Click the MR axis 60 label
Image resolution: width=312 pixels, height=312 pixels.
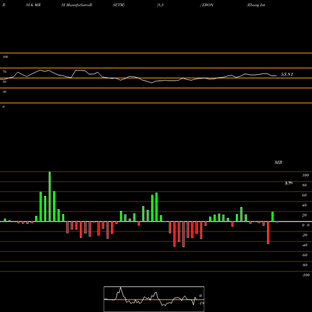[305, 195]
